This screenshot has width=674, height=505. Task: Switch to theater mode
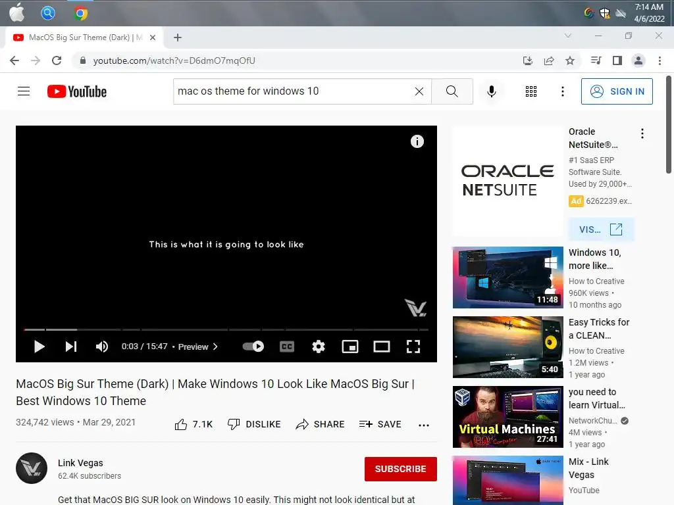tap(382, 347)
